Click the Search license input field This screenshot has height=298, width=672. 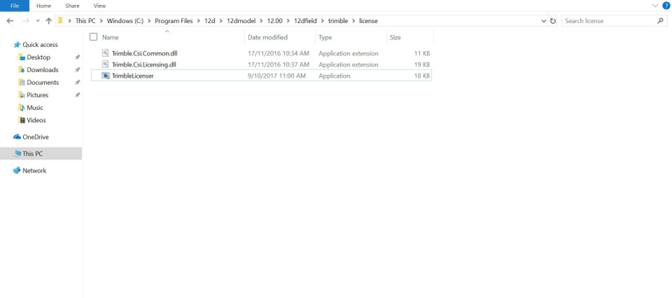608,21
